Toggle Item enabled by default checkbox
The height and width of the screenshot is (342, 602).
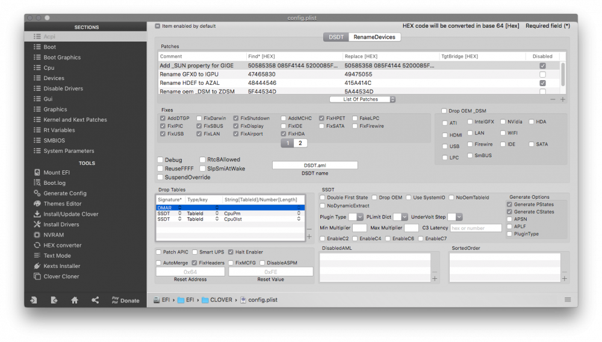[157, 26]
